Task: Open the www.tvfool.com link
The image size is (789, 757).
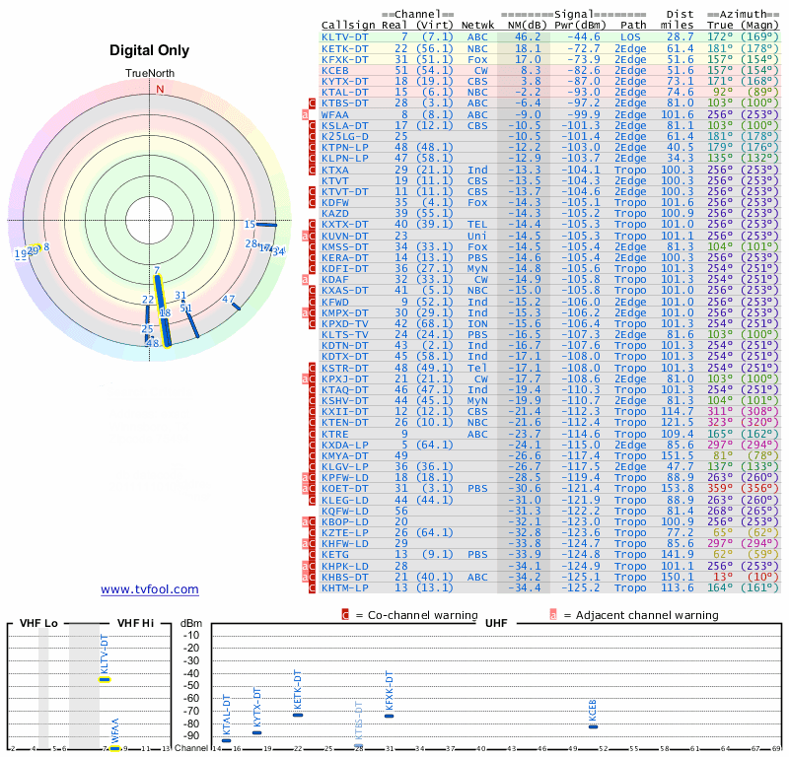Action: point(150,589)
